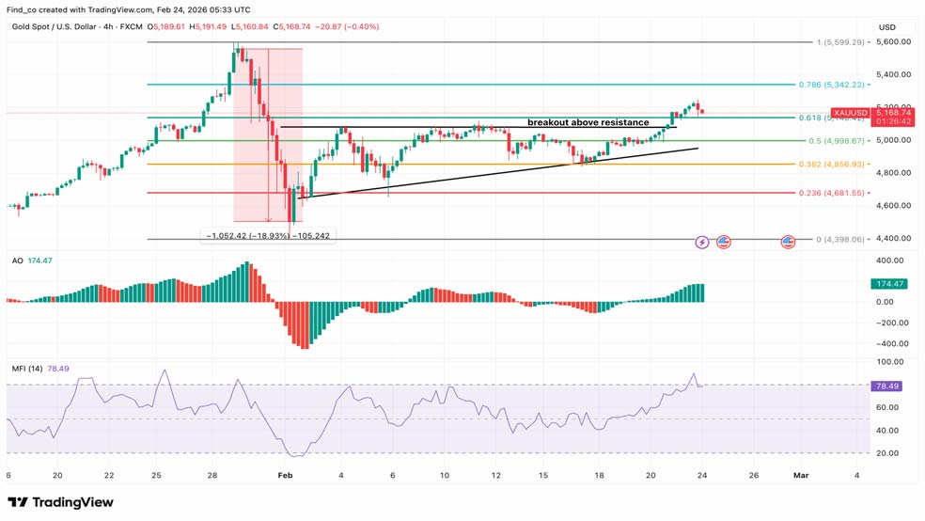Click the 0.236 red Fibonacci level label
This screenshot has height=521, width=925.
click(x=849, y=194)
